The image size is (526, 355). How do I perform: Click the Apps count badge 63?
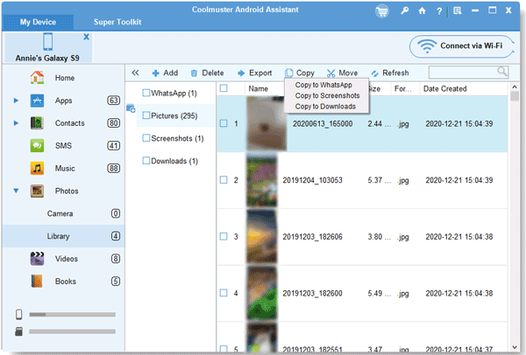tap(113, 101)
